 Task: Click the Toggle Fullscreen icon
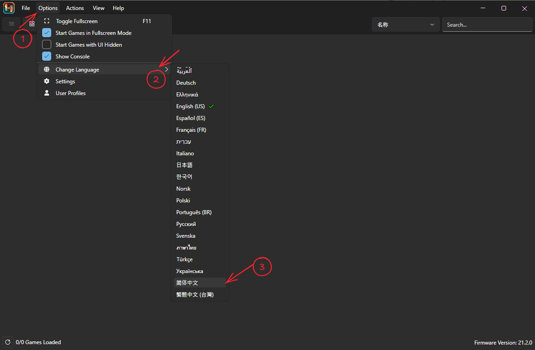47,21
